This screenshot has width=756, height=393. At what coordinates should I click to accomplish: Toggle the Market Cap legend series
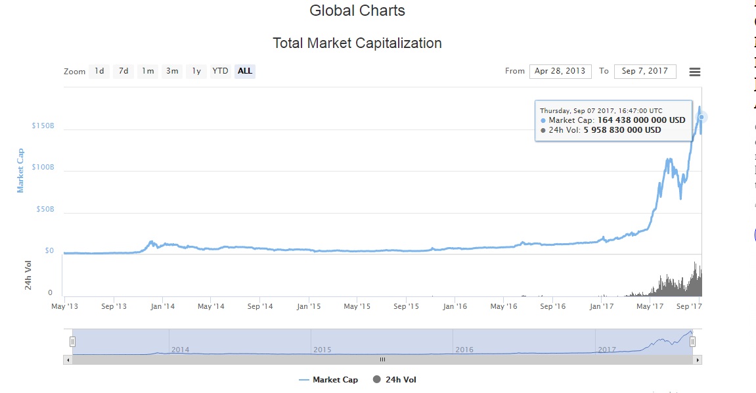(328, 380)
